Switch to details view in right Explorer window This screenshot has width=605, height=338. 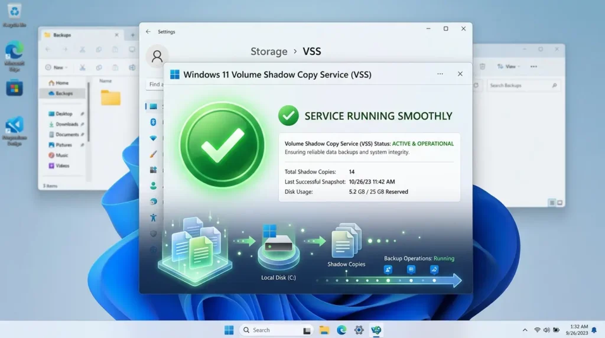pyautogui.click(x=552, y=203)
